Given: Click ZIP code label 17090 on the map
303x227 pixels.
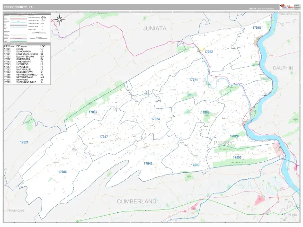Looking at the screenshot, I should click(195, 165).
